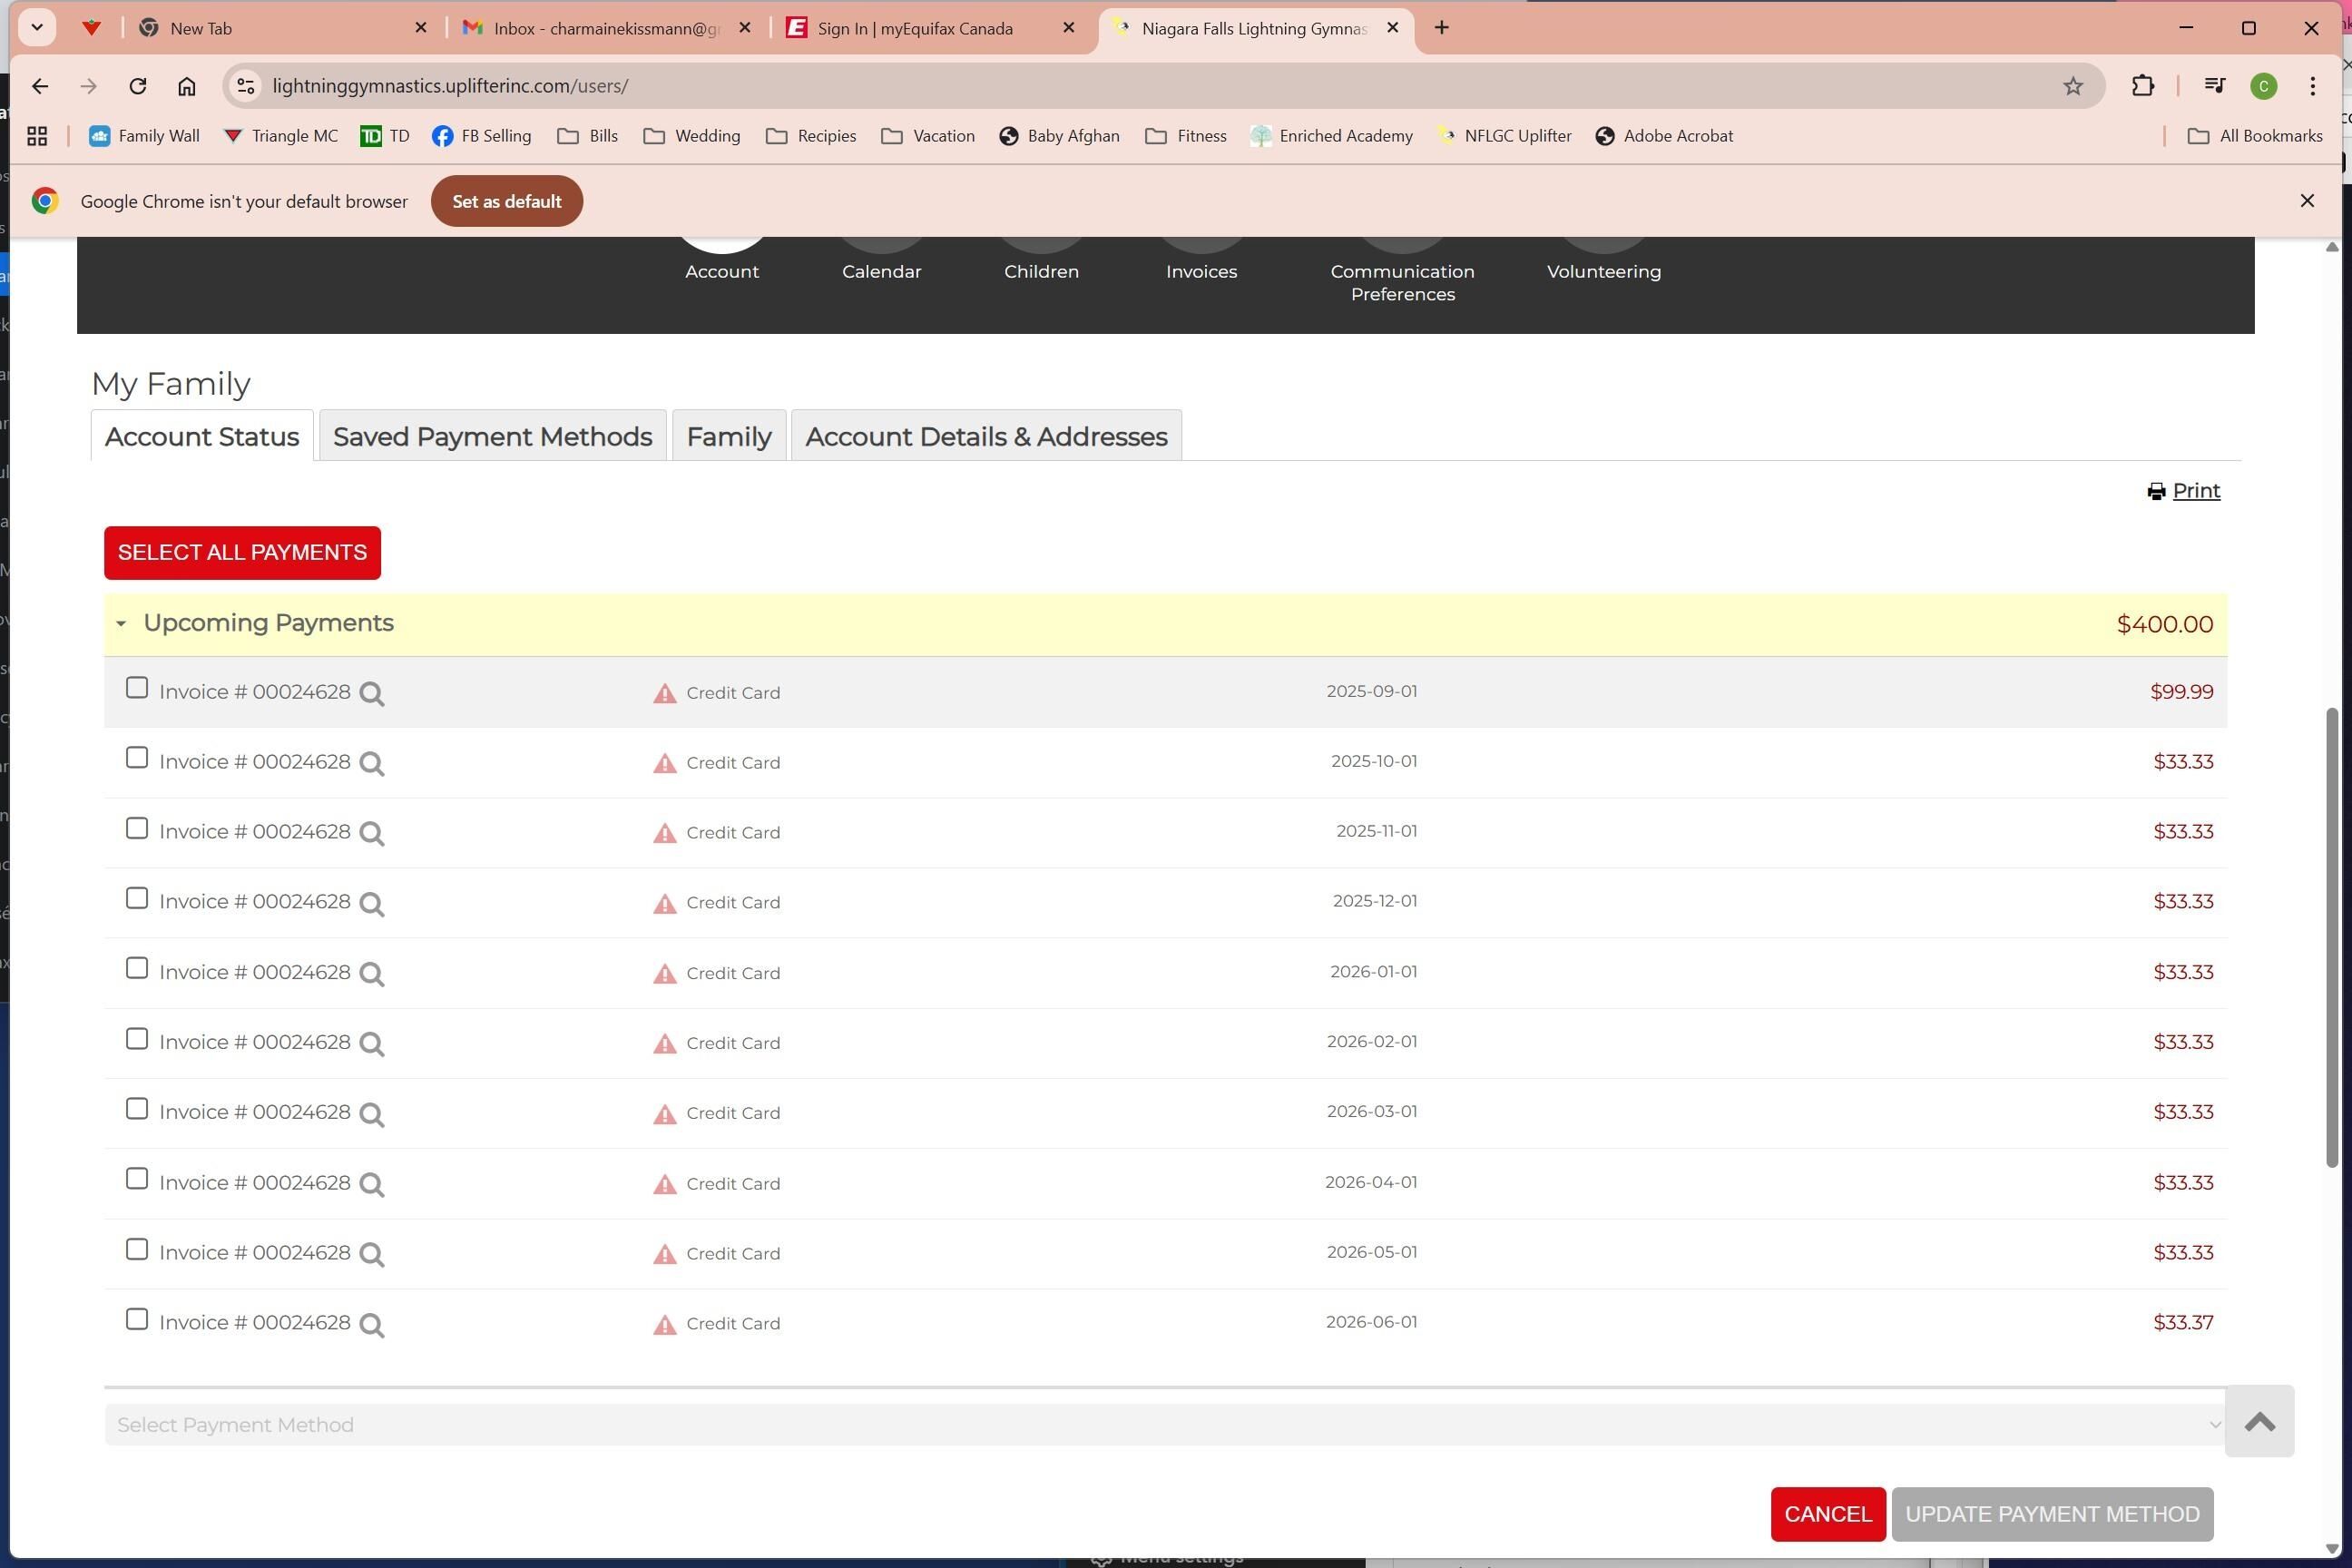The height and width of the screenshot is (1568, 2352).
Task: Reload the page
Action: (x=138, y=86)
